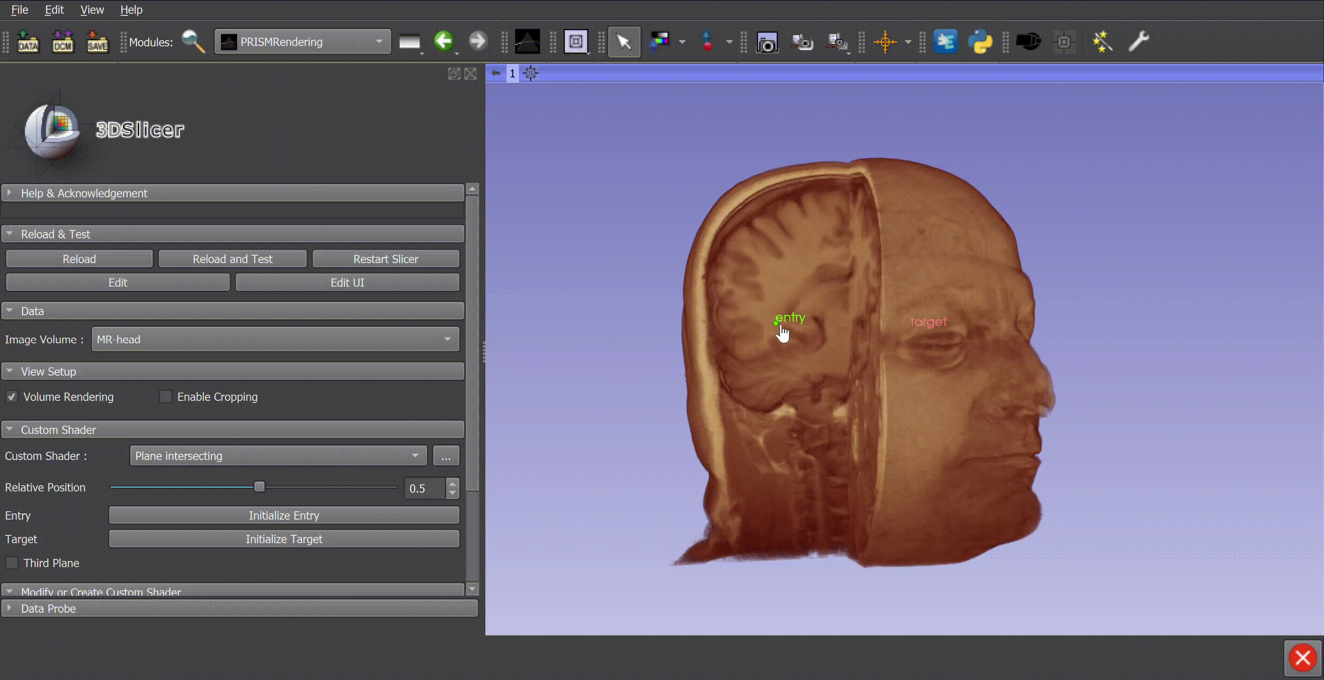
Task: Toggle the crosshair icon in toolbar
Action: coord(885,41)
